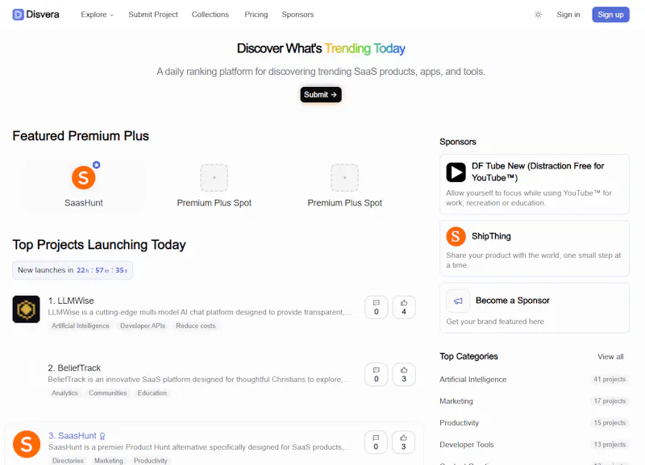The image size is (645, 465).
Task: Select the Reduce costs tag
Action: (196, 326)
